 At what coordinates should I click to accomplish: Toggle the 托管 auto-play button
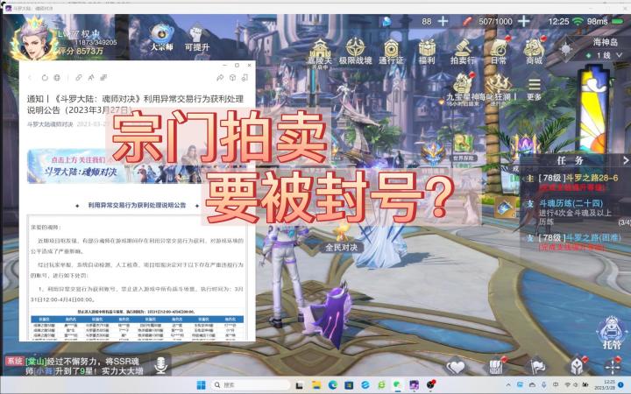point(612,332)
